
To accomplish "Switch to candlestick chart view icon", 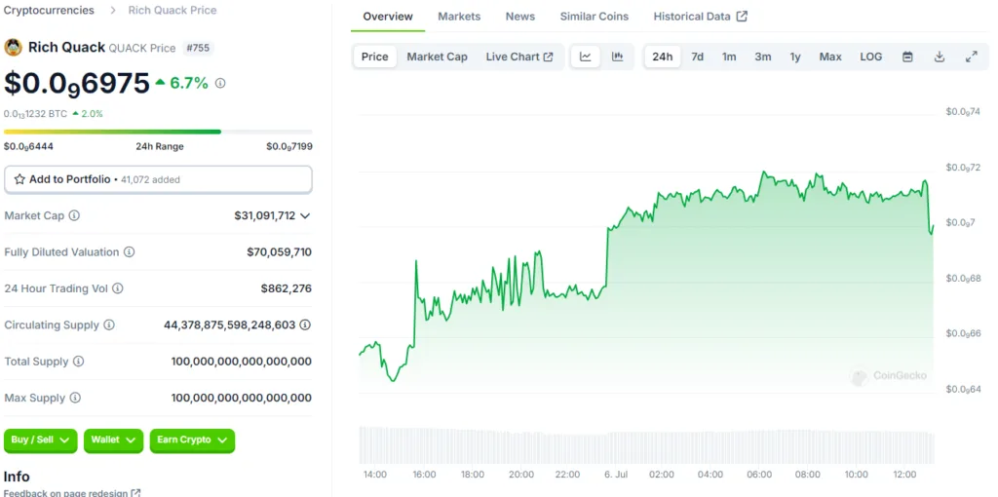I will coord(617,57).
